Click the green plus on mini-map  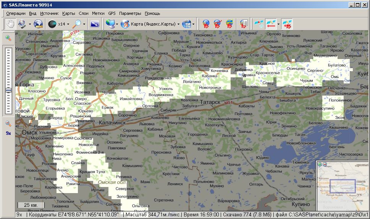(x=320, y=164)
